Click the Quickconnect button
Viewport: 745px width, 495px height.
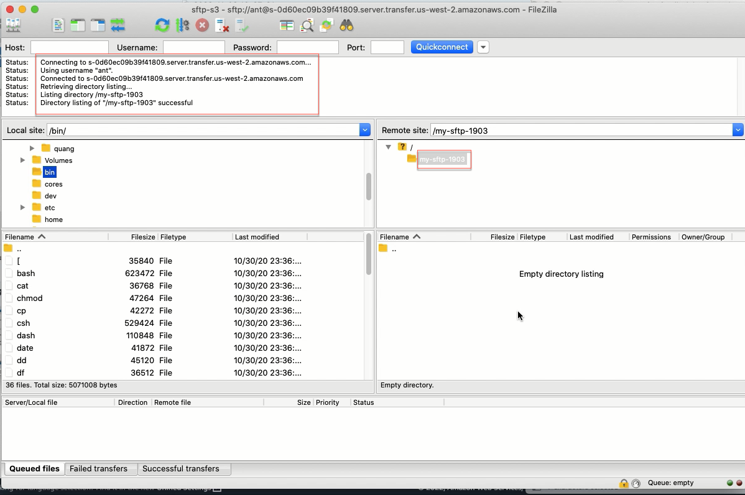[442, 47]
